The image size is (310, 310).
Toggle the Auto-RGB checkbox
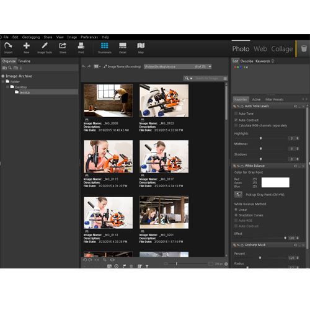(x=236, y=221)
